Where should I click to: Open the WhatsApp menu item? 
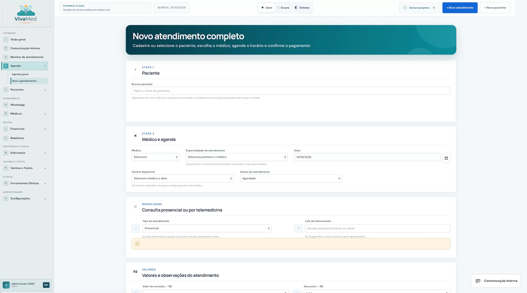coord(25,105)
